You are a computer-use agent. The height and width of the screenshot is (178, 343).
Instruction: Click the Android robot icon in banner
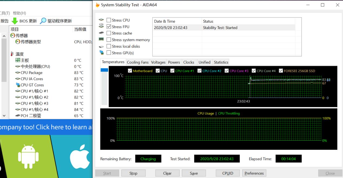(x=28, y=156)
